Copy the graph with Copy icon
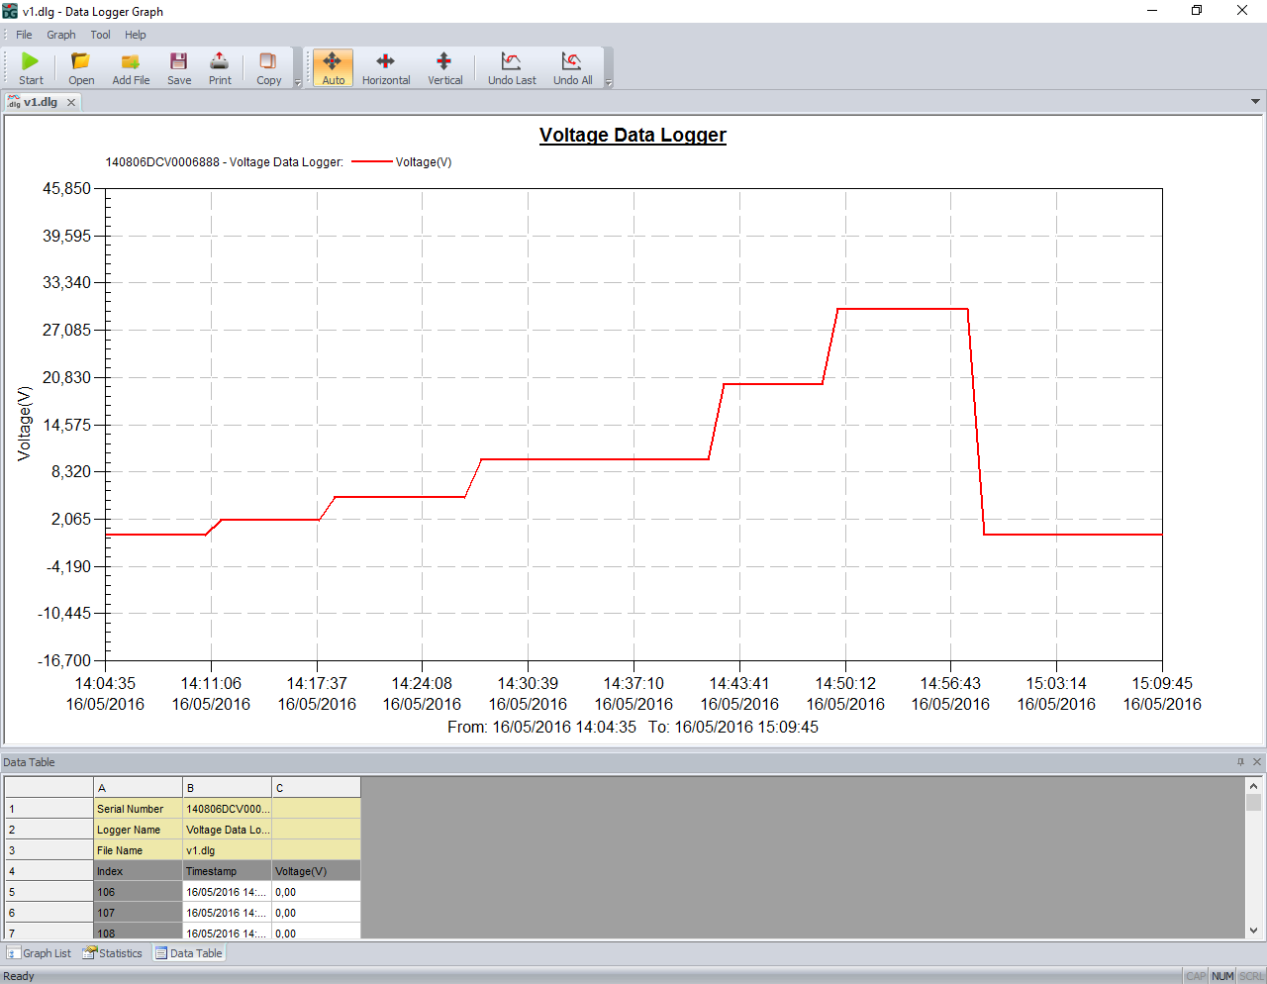This screenshot has width=1267, height=984. 268,67
